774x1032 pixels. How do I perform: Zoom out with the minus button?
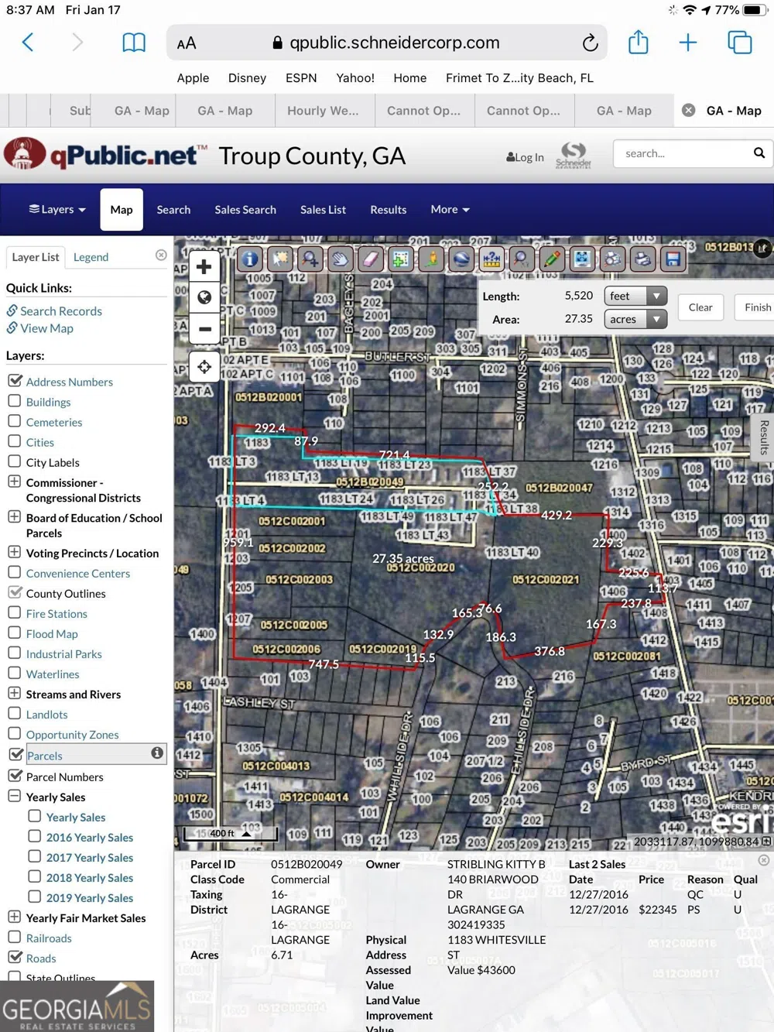(x=204, y=329)
